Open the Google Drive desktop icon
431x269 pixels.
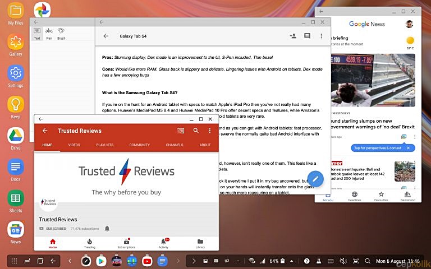[x=16, y=135]
